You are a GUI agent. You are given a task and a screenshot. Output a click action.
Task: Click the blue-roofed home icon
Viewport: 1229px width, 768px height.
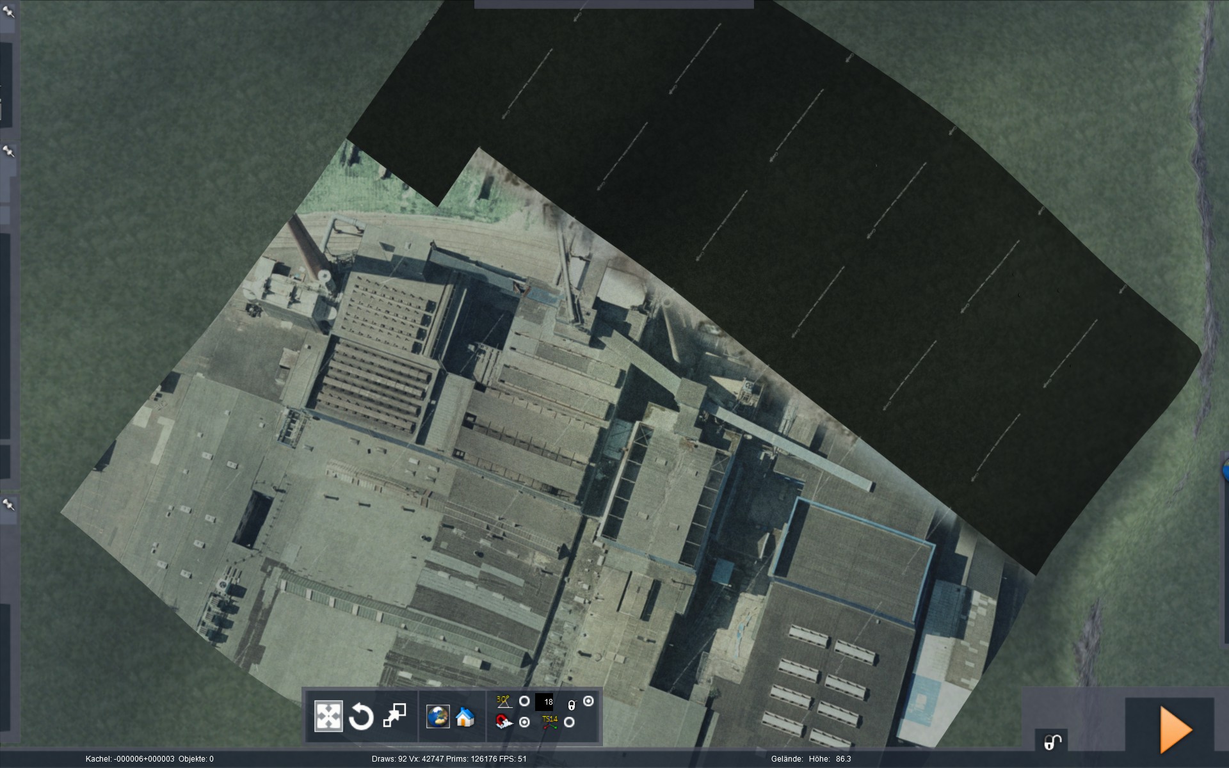[465, 717]
